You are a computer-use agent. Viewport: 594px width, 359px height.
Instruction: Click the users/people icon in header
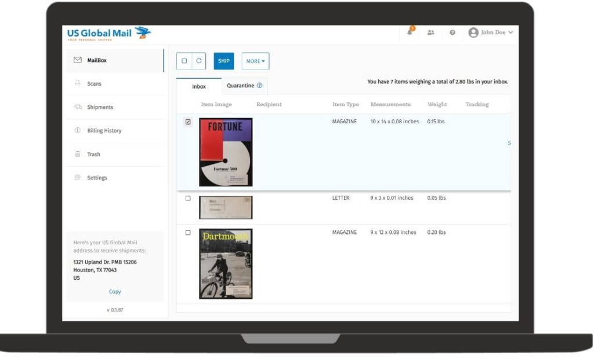tap(431, 32)
